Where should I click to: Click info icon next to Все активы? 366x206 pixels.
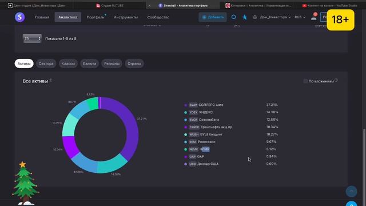[x=51, y=80]
